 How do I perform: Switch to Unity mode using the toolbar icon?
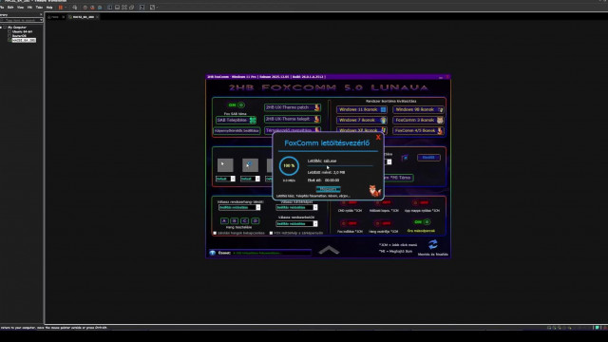tap(131, 8)
